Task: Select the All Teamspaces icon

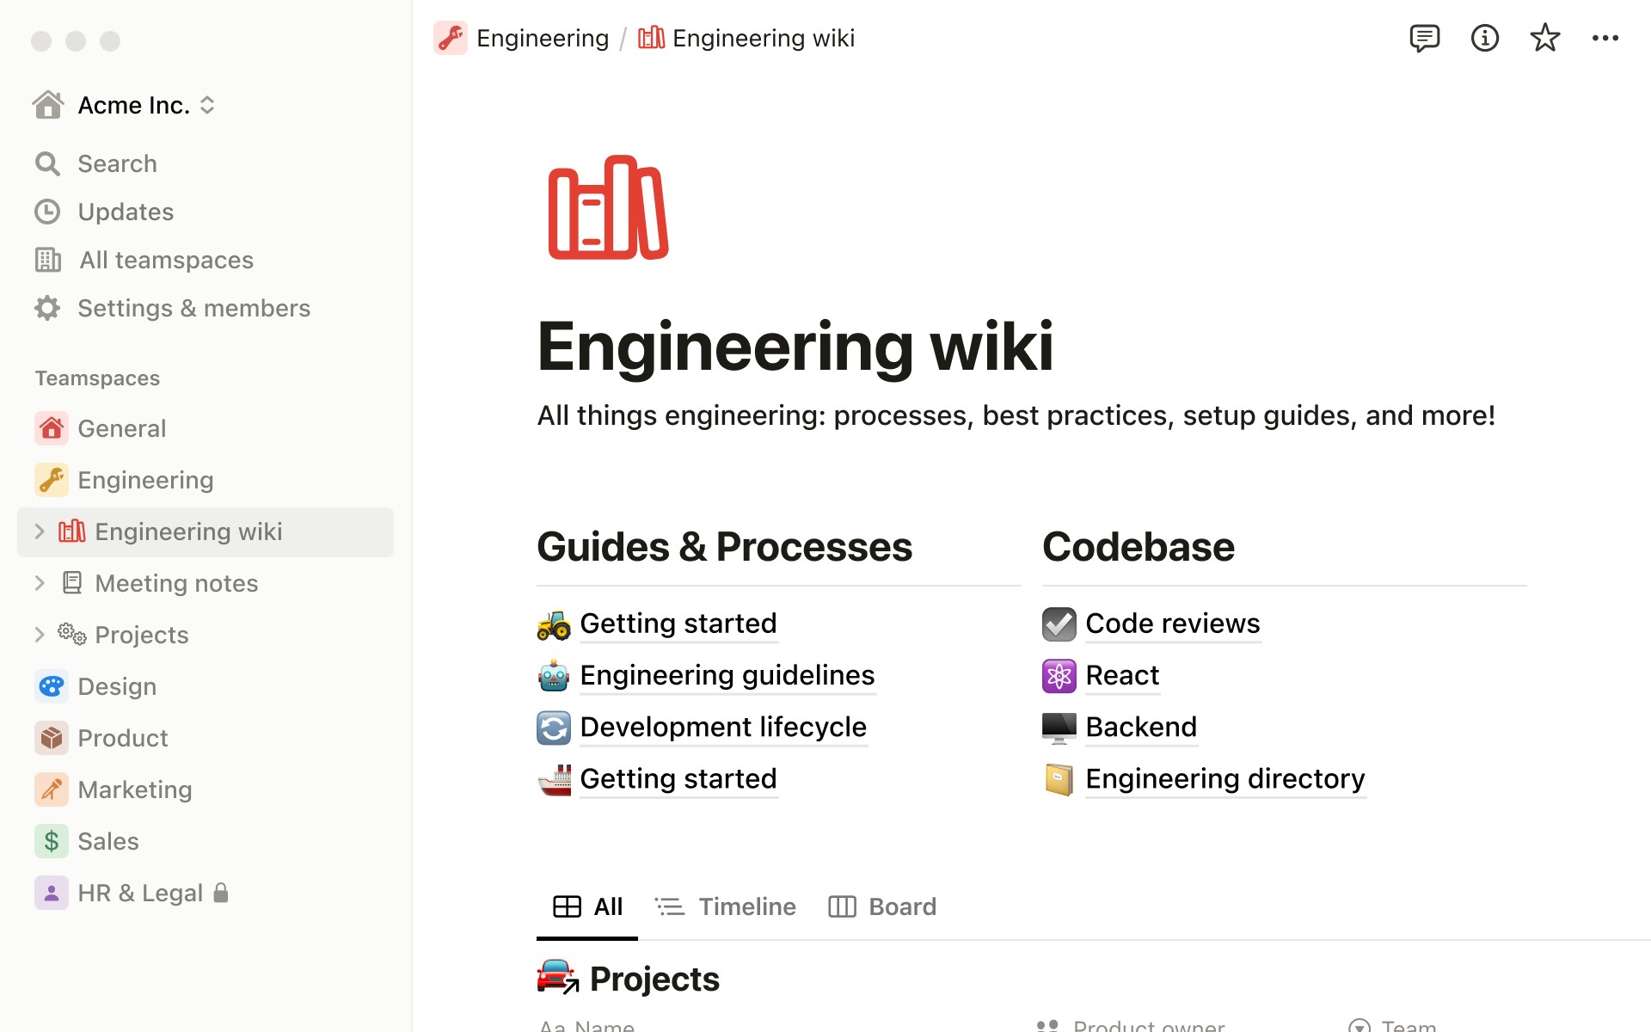Action: 47,259
